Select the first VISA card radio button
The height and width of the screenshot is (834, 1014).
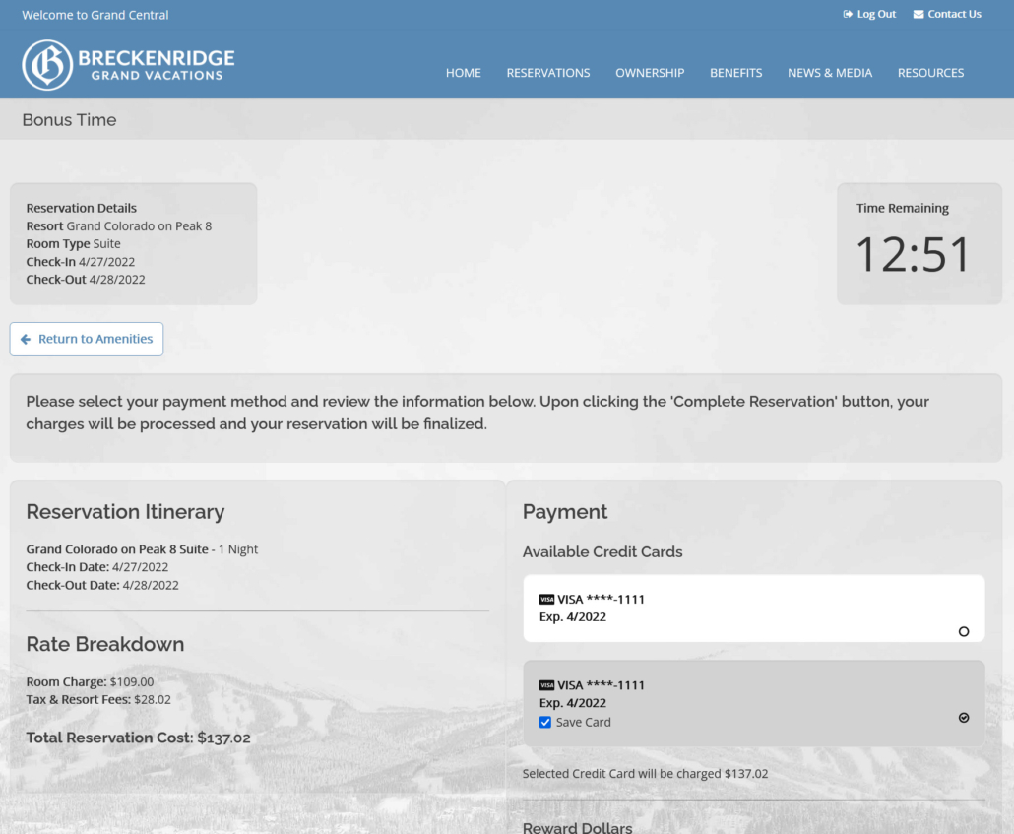pos(964,631)
